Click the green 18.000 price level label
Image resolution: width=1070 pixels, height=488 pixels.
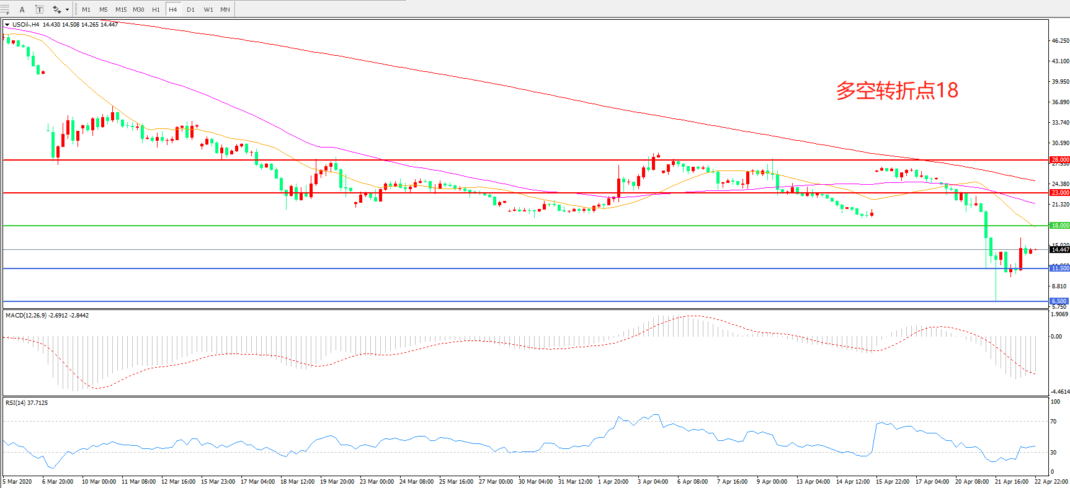click(1059, 226)
